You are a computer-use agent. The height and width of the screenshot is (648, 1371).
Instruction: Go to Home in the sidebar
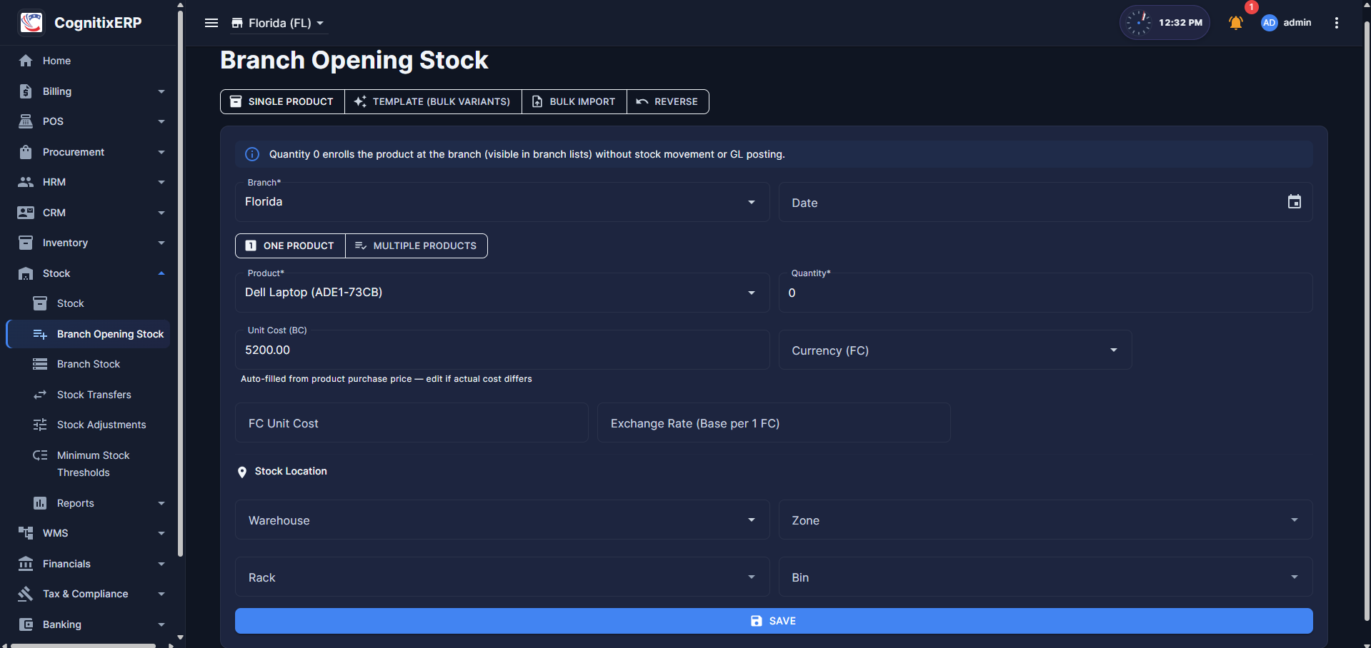pyautogui.click(x=89, y=61)
